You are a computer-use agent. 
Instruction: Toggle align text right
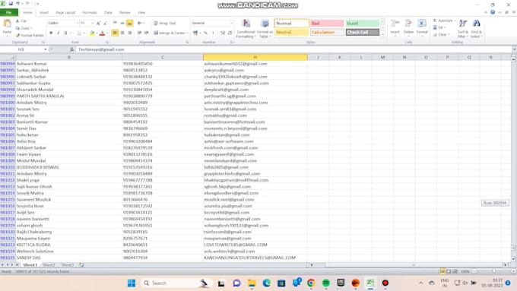[x=129, y=33]
